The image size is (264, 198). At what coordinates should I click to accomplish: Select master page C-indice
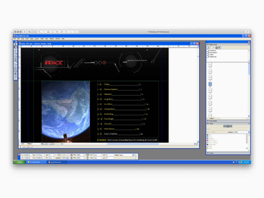tap(210, 55)
